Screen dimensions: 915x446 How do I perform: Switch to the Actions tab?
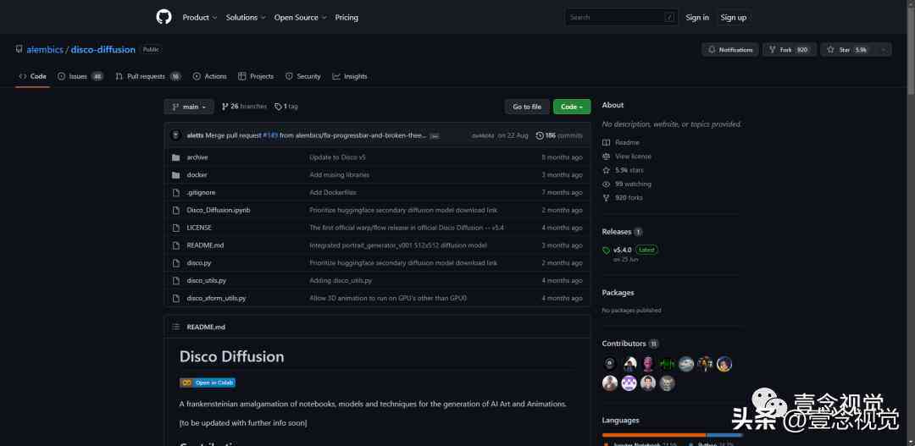pyautogui.click(x=209, y=76)
